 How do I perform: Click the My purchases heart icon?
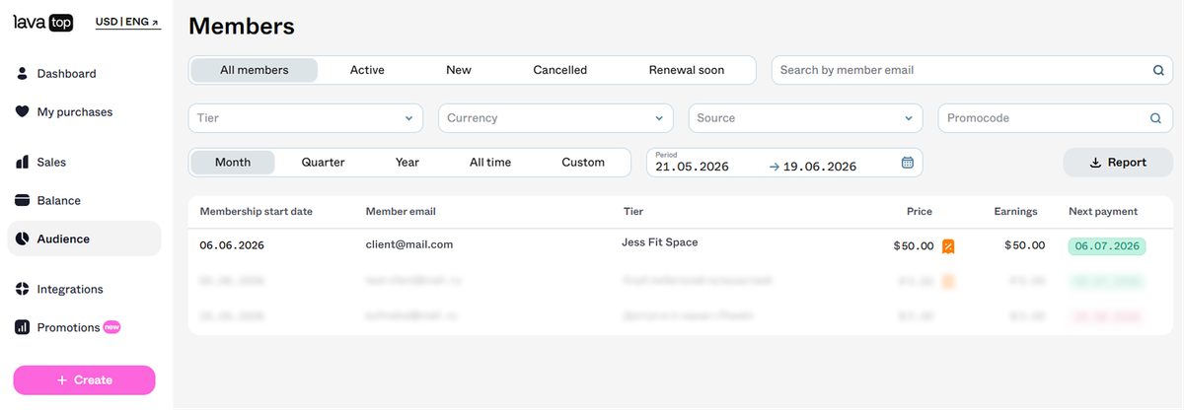coord(22,112)
